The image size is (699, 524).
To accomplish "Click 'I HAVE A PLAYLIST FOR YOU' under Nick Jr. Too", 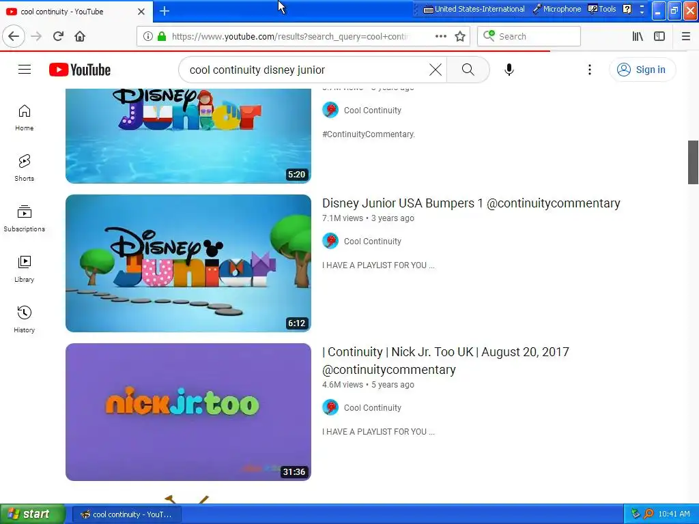I will (378, 432).
